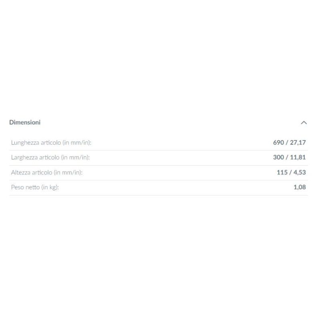The image size is (320, 320).
Task: Click the 11,81 inch width value
Action: 298,157
